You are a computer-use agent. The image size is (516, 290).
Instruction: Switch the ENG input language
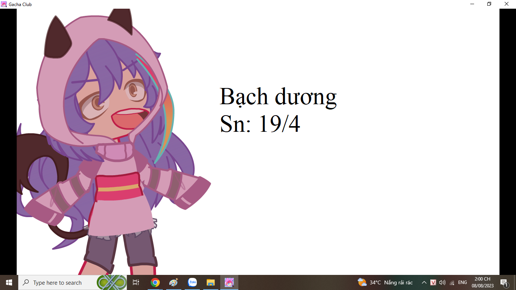[462, 282]
